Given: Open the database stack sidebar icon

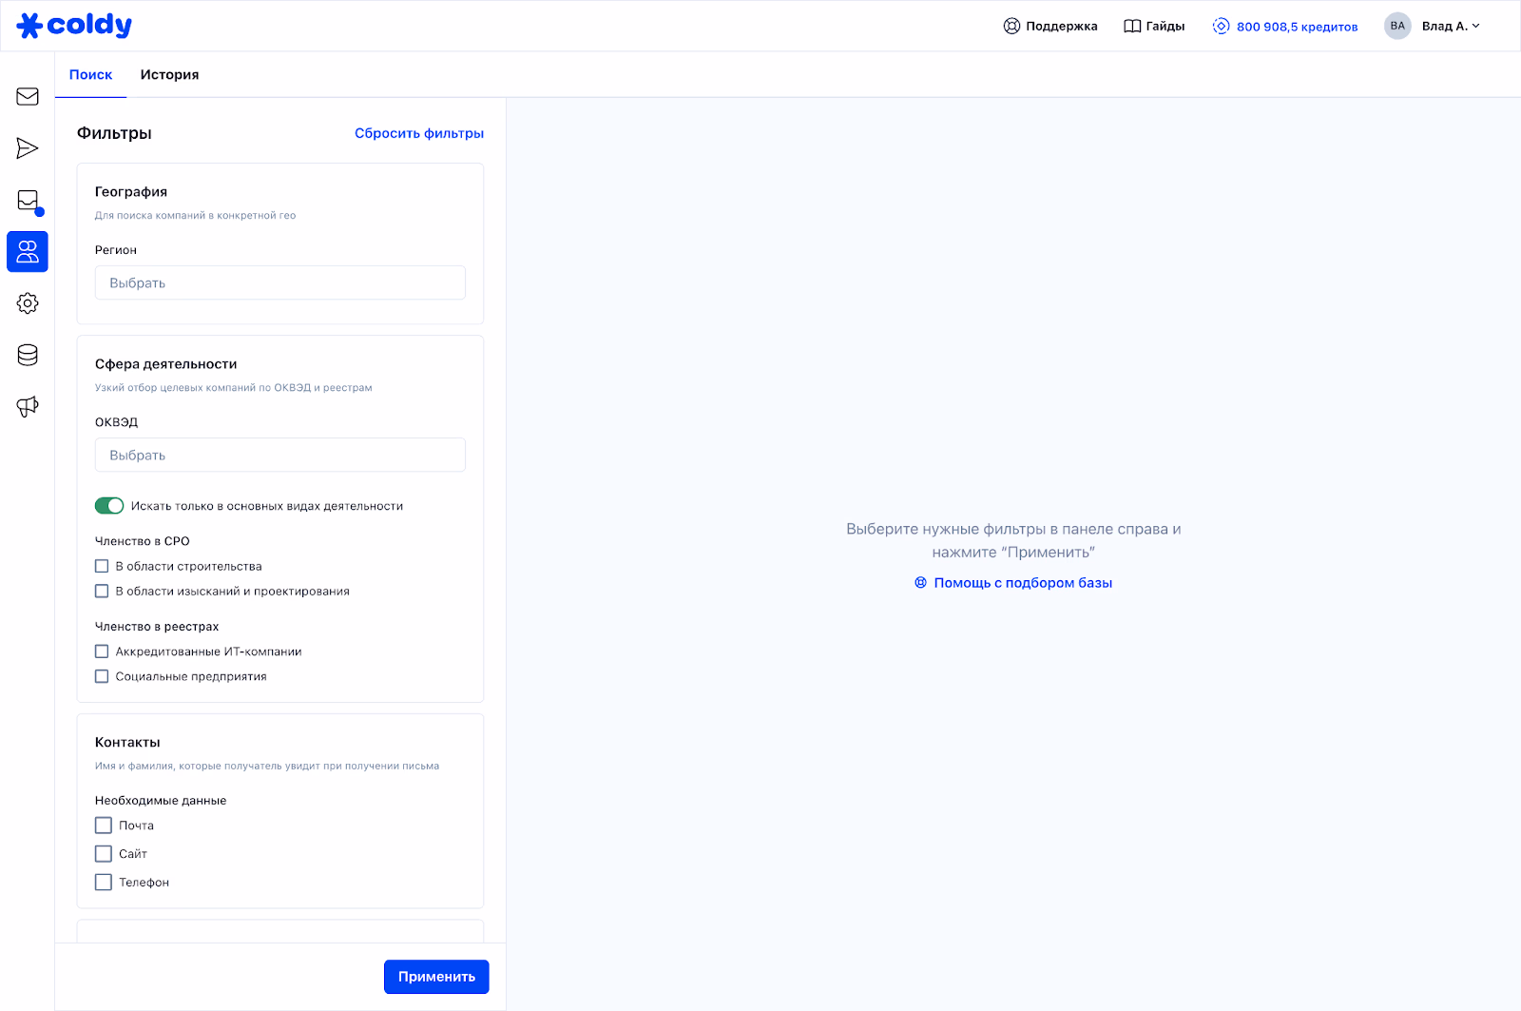Looking at the screenshot, I should click(x=28, y=355).
